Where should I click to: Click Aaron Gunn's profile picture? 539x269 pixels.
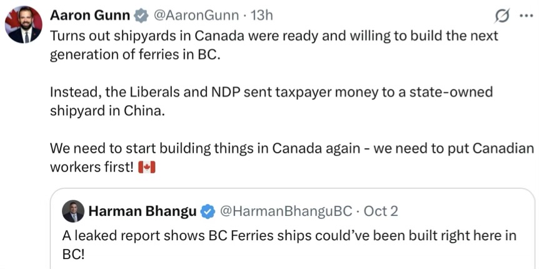click(x=24, y=26)
